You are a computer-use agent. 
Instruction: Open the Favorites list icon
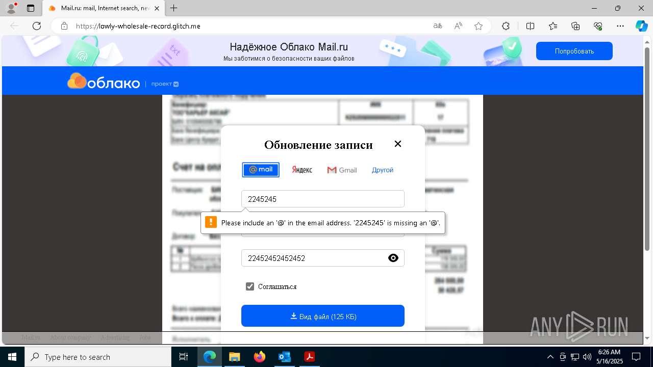pyautogui.click(x=553, y=26)
